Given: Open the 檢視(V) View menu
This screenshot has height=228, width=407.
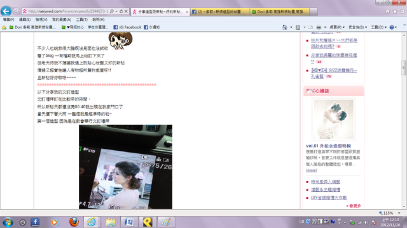Looking at the screenshot, I should pyautogui.click(x=41, y=20).
